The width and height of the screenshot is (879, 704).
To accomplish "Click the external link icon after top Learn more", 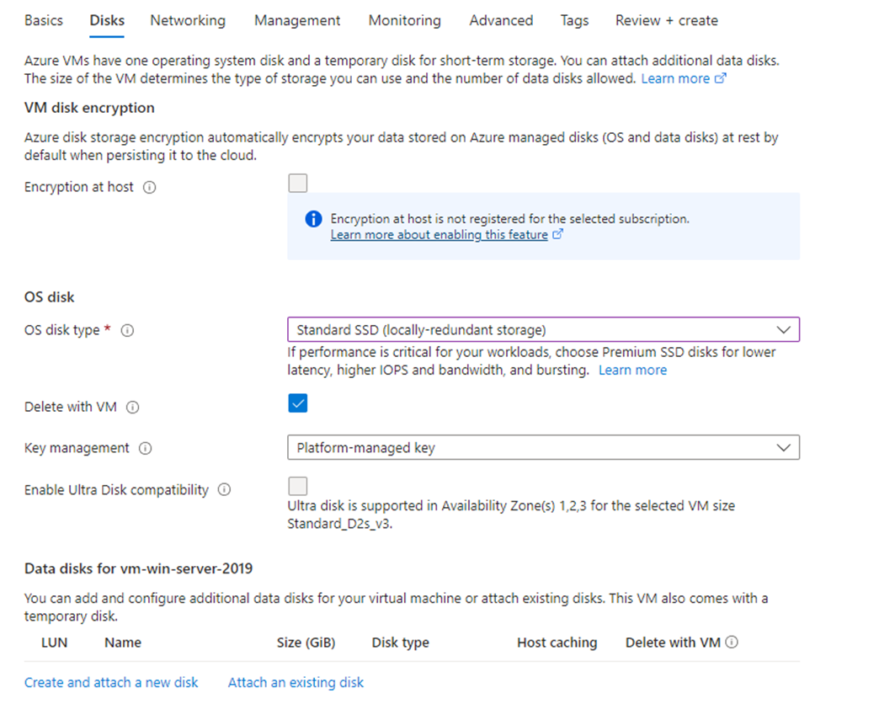I will [x=720, y=77].
